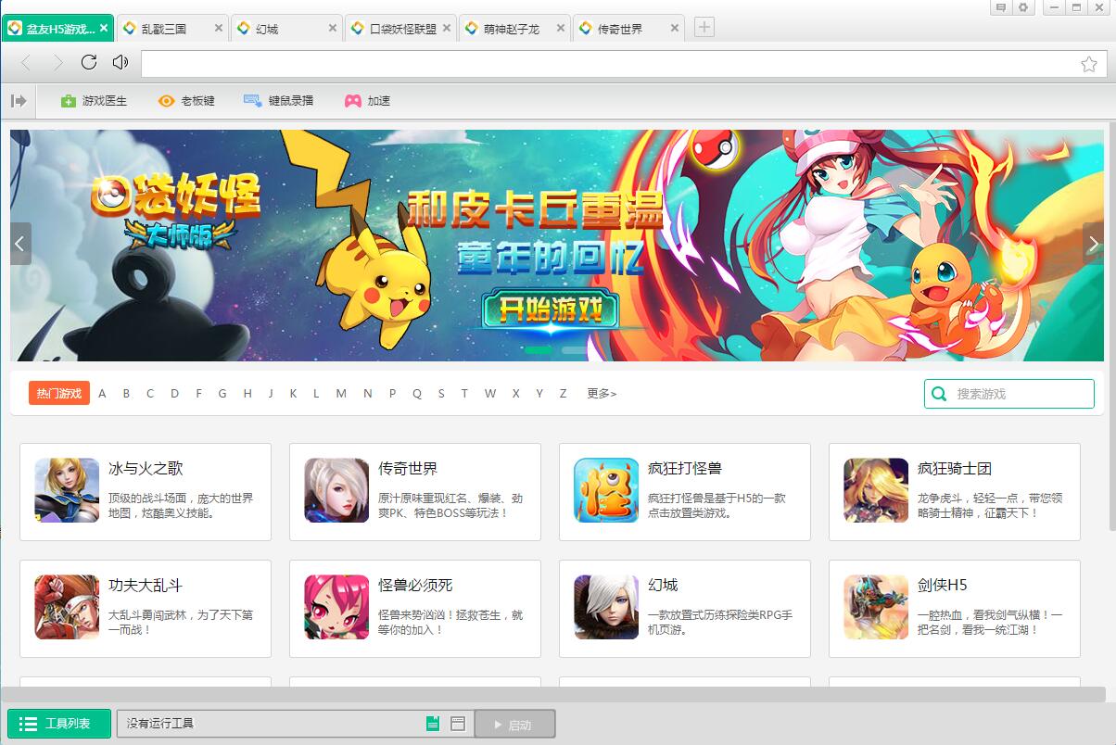This screenshot has width=1116, height=745.
Task: Open 疯狂骑士团 game icon
Action: pyautogui.click(x=876, y=490)
